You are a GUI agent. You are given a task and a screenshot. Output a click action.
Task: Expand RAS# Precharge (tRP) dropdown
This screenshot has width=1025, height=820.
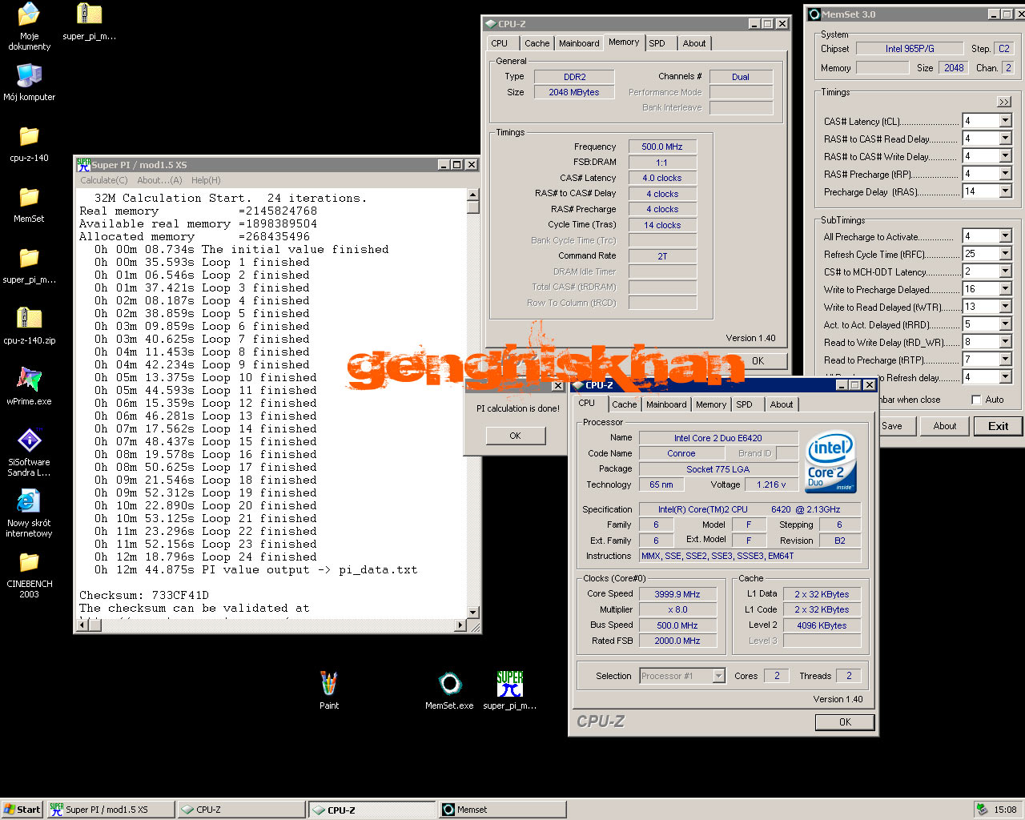click(1005, 174)
